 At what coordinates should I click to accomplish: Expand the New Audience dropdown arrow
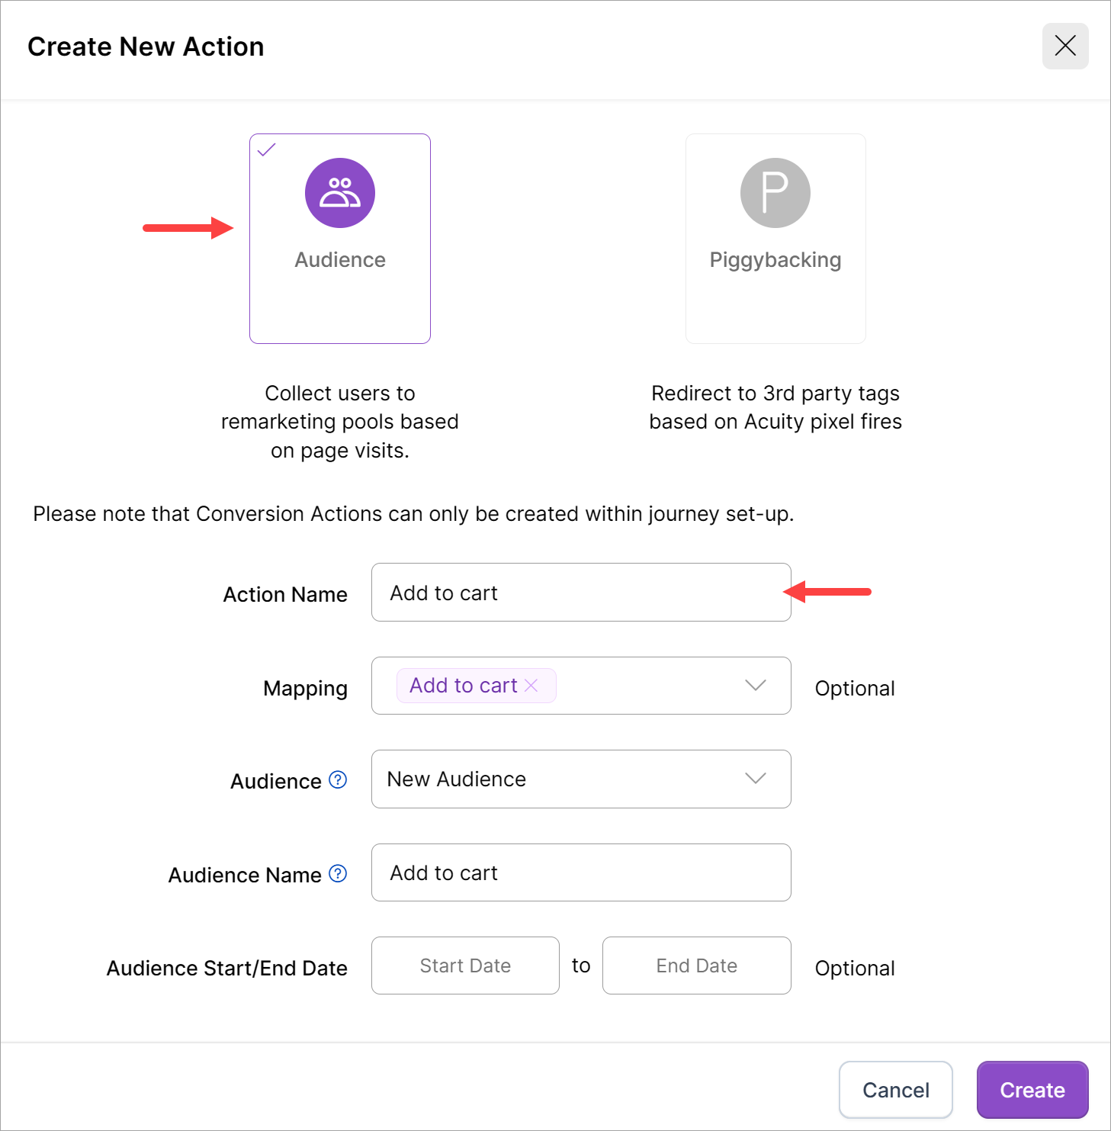[x=755, y=779]
